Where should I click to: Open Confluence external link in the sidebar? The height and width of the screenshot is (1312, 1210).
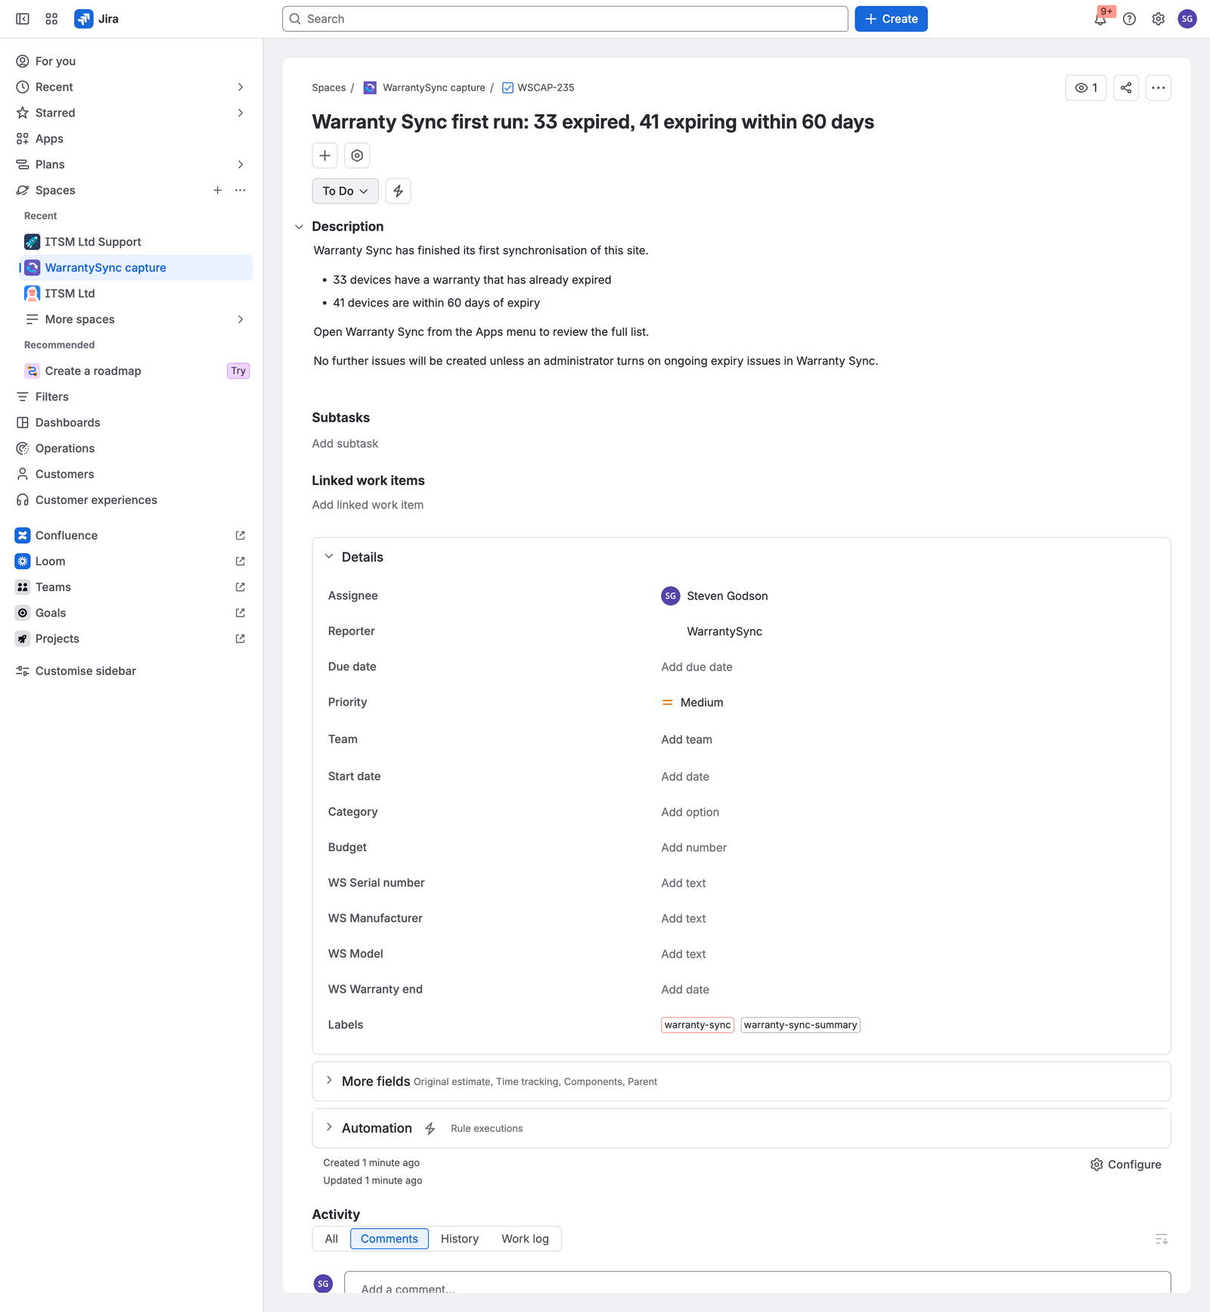(240, 535)
